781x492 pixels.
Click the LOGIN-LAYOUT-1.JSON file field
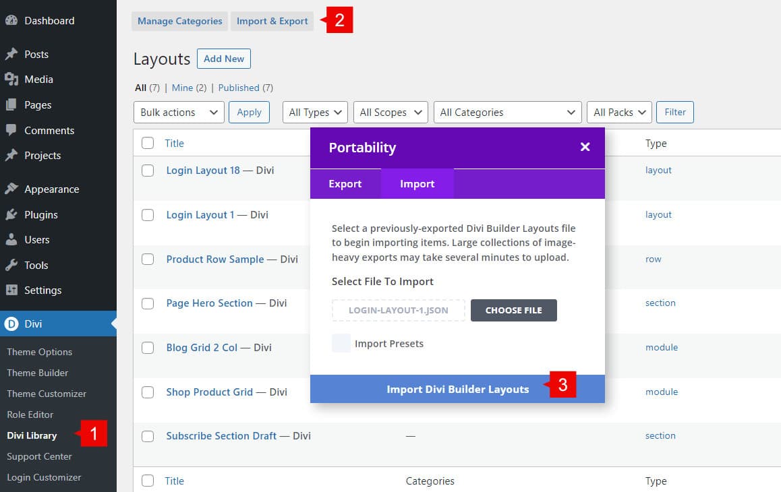point(398,311)
